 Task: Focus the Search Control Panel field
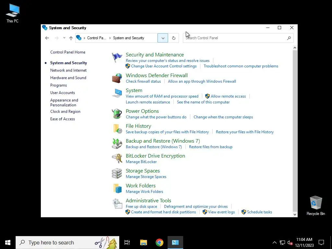pyautogui.click(x=238, y=38)
